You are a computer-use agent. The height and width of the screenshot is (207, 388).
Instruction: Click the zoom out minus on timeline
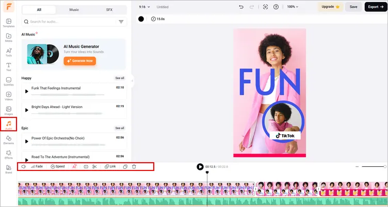coord(357,166)
